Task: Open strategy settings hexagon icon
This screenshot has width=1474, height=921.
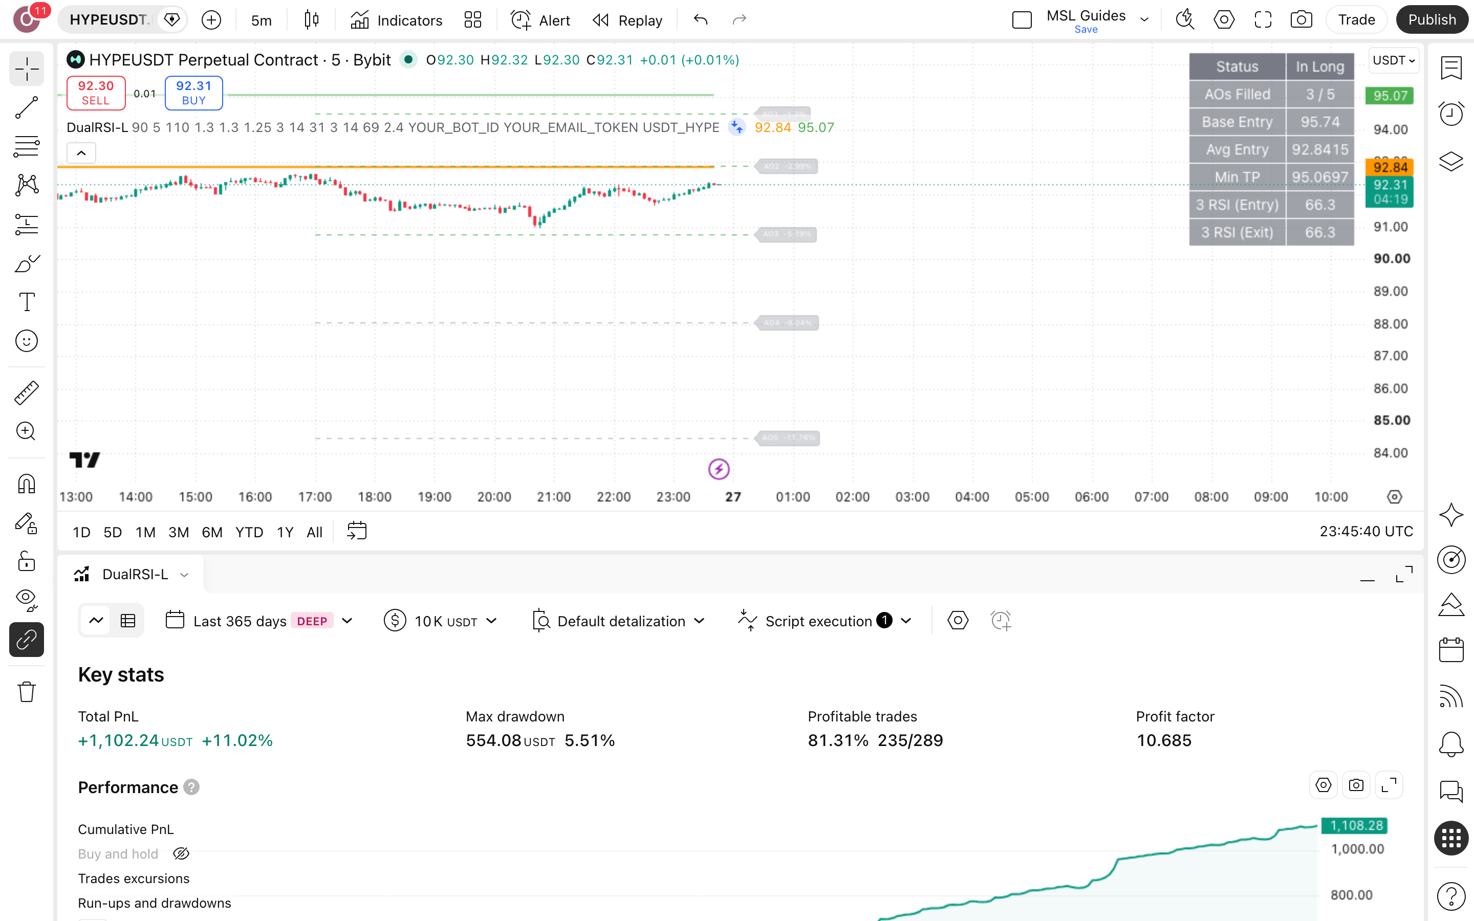Action: [x=958, y=621]
